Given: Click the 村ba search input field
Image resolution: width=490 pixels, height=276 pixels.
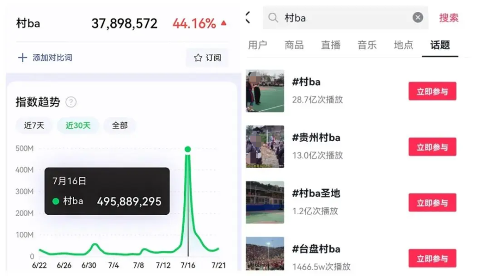Looking at the screenshot, I should (345, 18).
